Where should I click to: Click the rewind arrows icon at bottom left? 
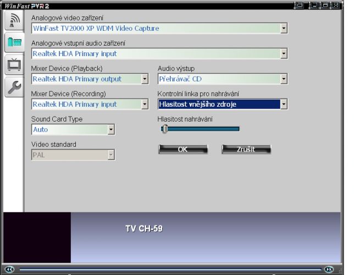pos(9,269)
